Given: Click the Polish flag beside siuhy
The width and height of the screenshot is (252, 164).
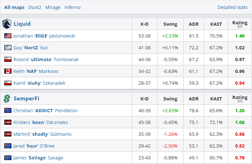Looking at the screenshot, I should point(8,83).
